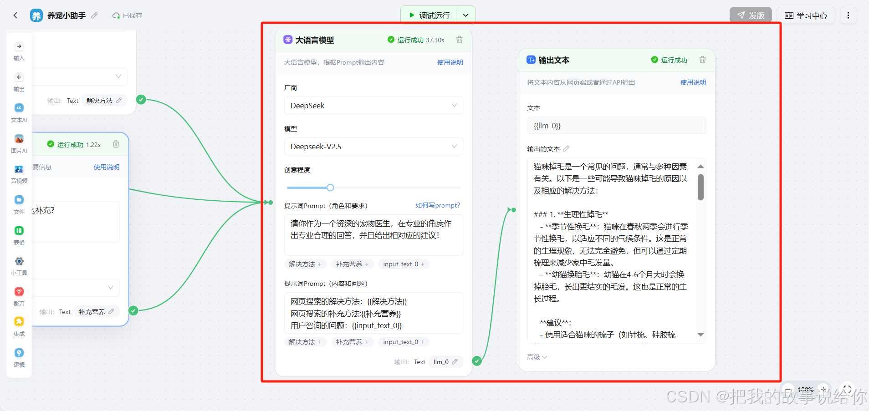The width and height of the screenshot is (869, 411).
Task: Click the 解决方法 output connector checkmark
Action: pos(141,99)
